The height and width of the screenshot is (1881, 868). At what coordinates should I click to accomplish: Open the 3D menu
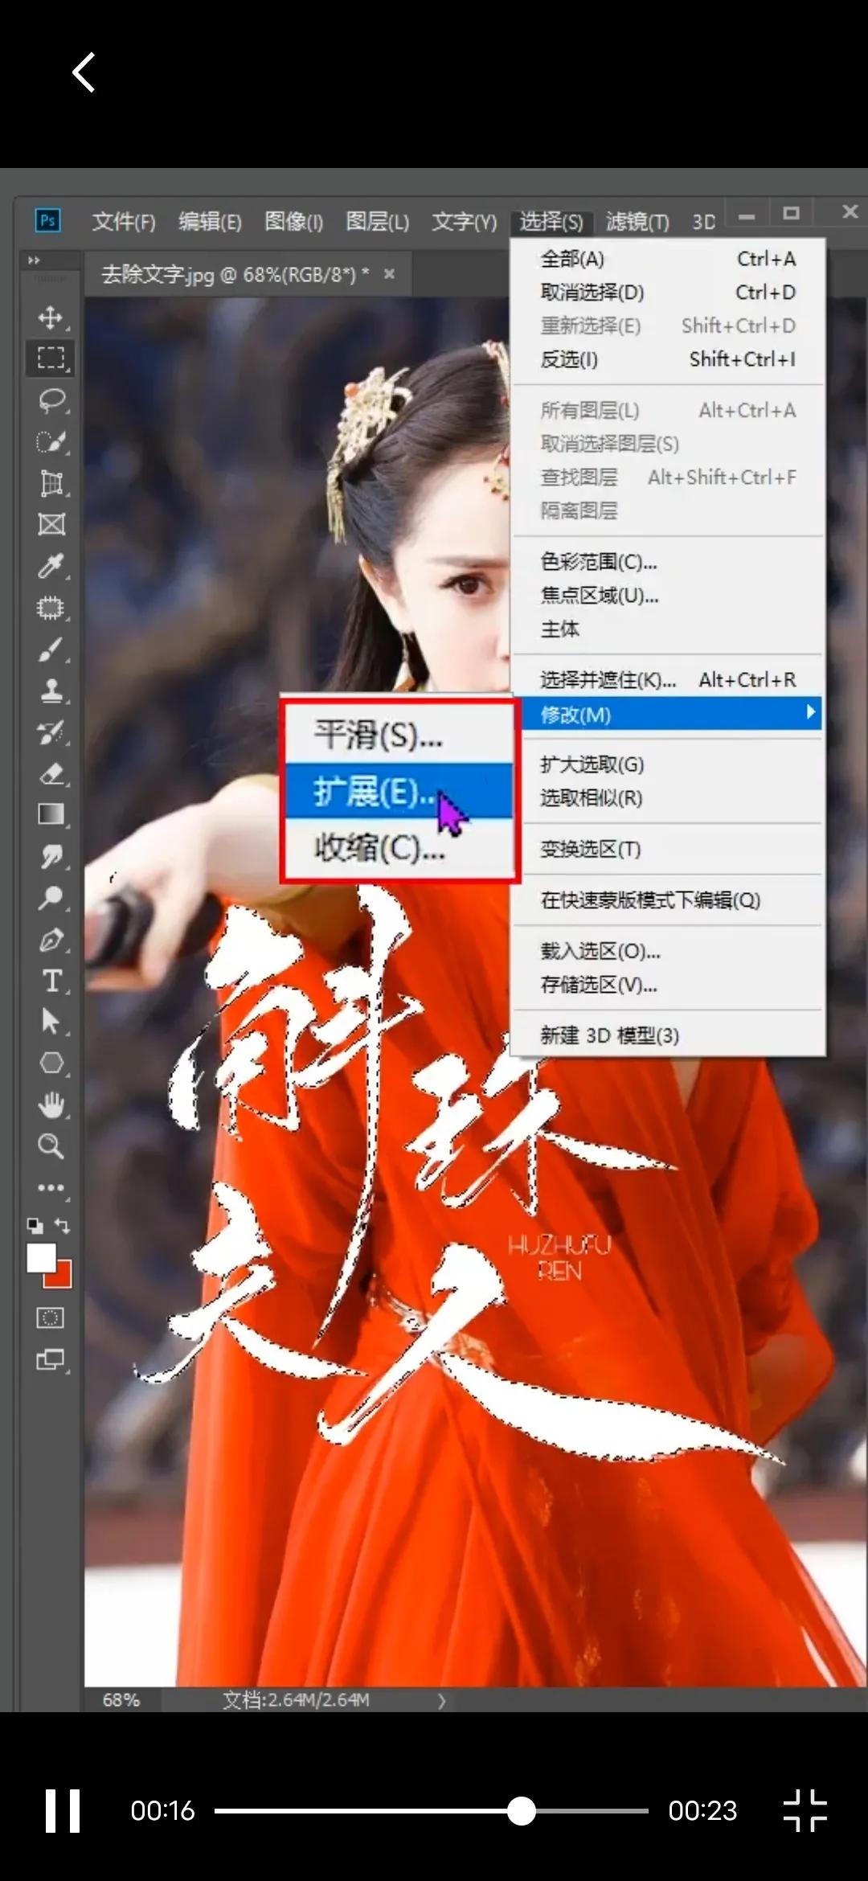point(704,221)
